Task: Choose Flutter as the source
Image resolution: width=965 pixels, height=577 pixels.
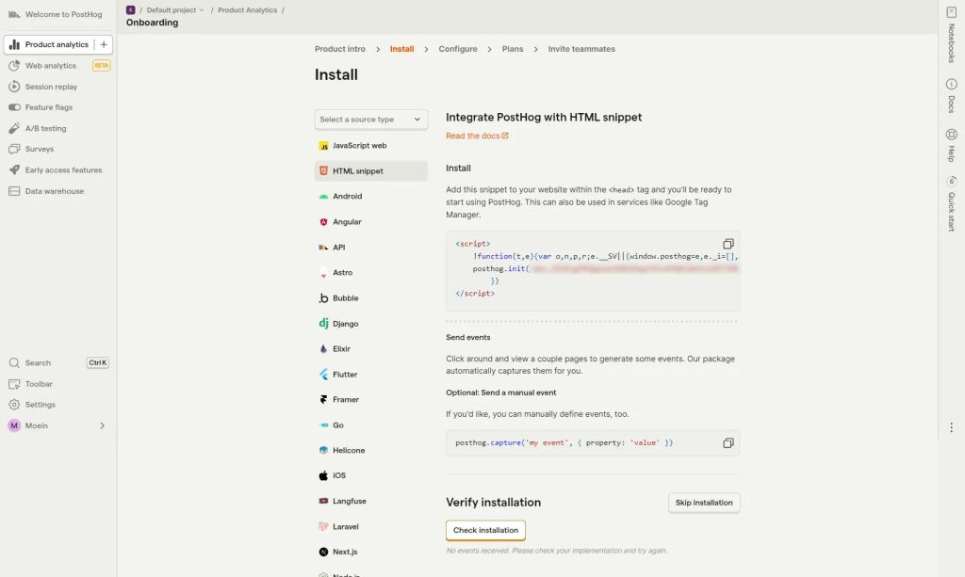Action: (371, 375)
